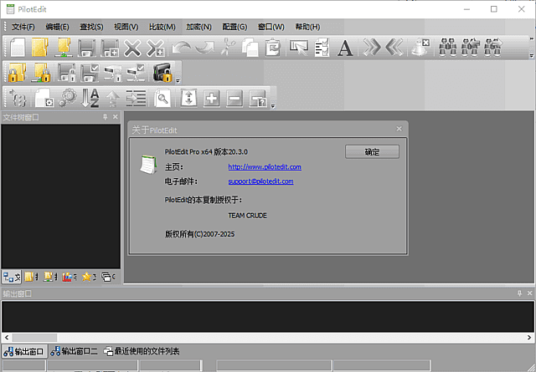The image size is (536, 372).
Task: Click the indent lines arrow icon
Action: point(136,99)
